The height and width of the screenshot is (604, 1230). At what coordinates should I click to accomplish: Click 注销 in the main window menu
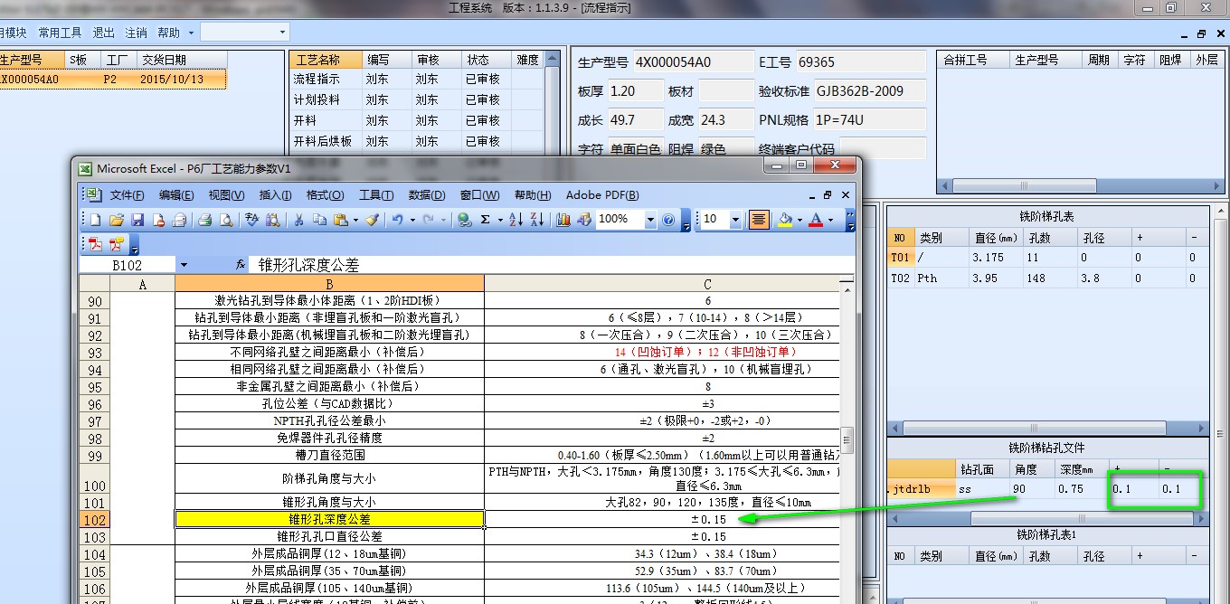coord(136,33)
